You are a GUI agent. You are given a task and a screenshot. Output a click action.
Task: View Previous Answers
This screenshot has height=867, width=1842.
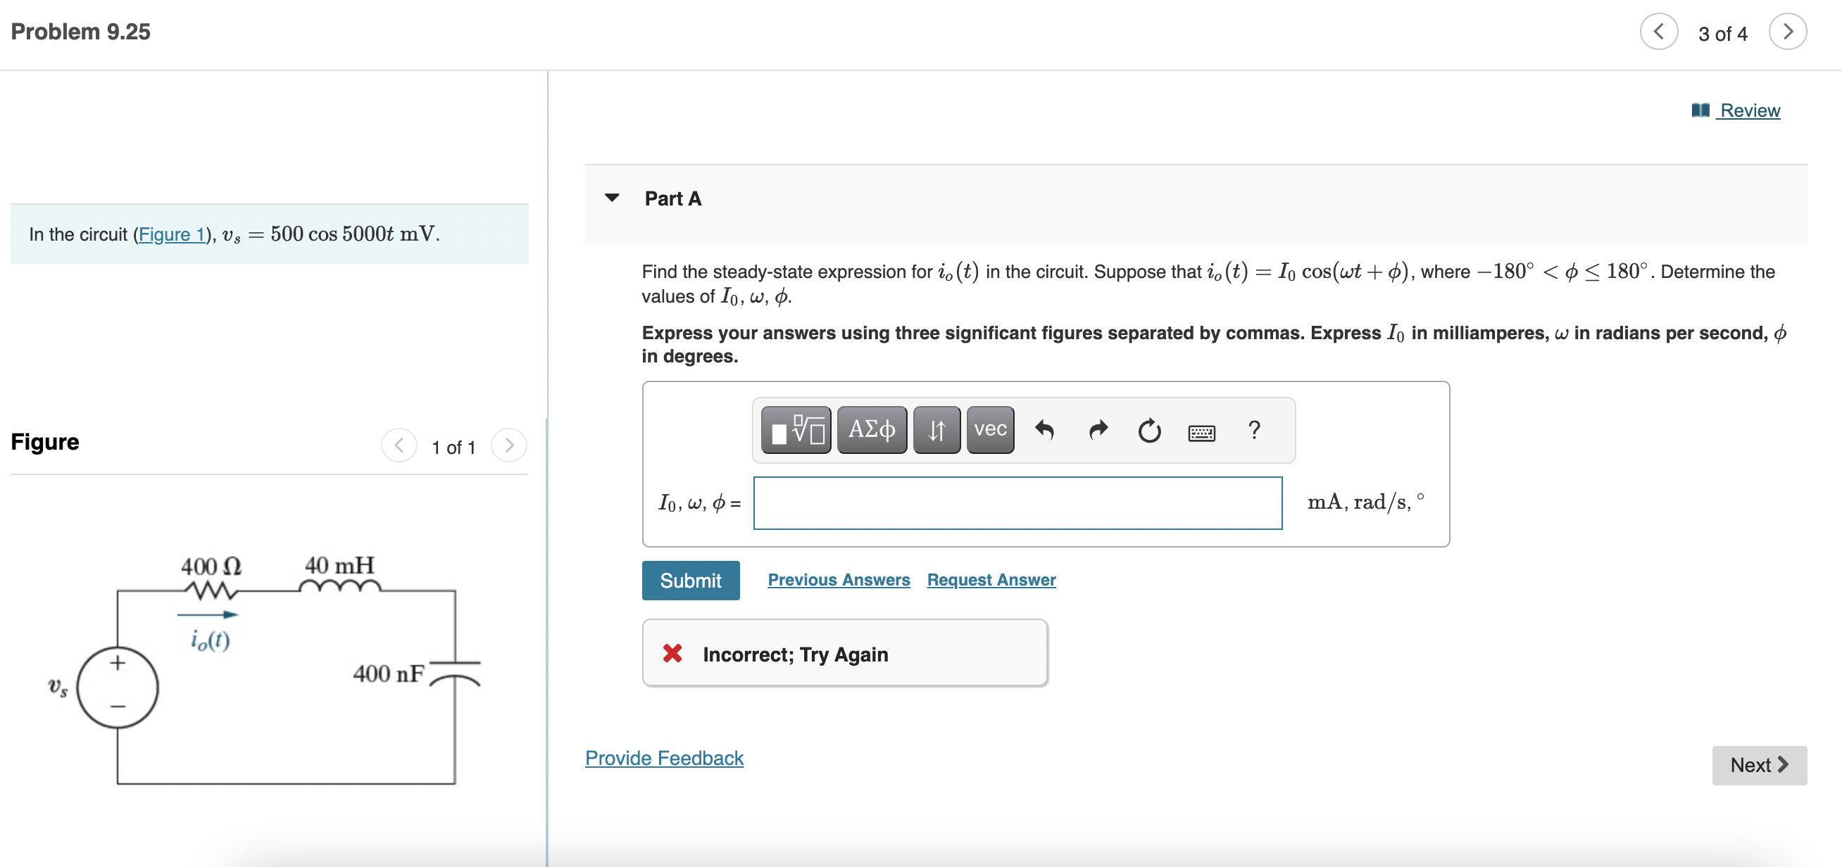[838, 580]
